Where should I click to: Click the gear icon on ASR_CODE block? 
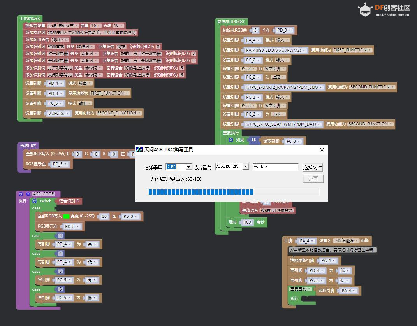[x=21, y=194]
